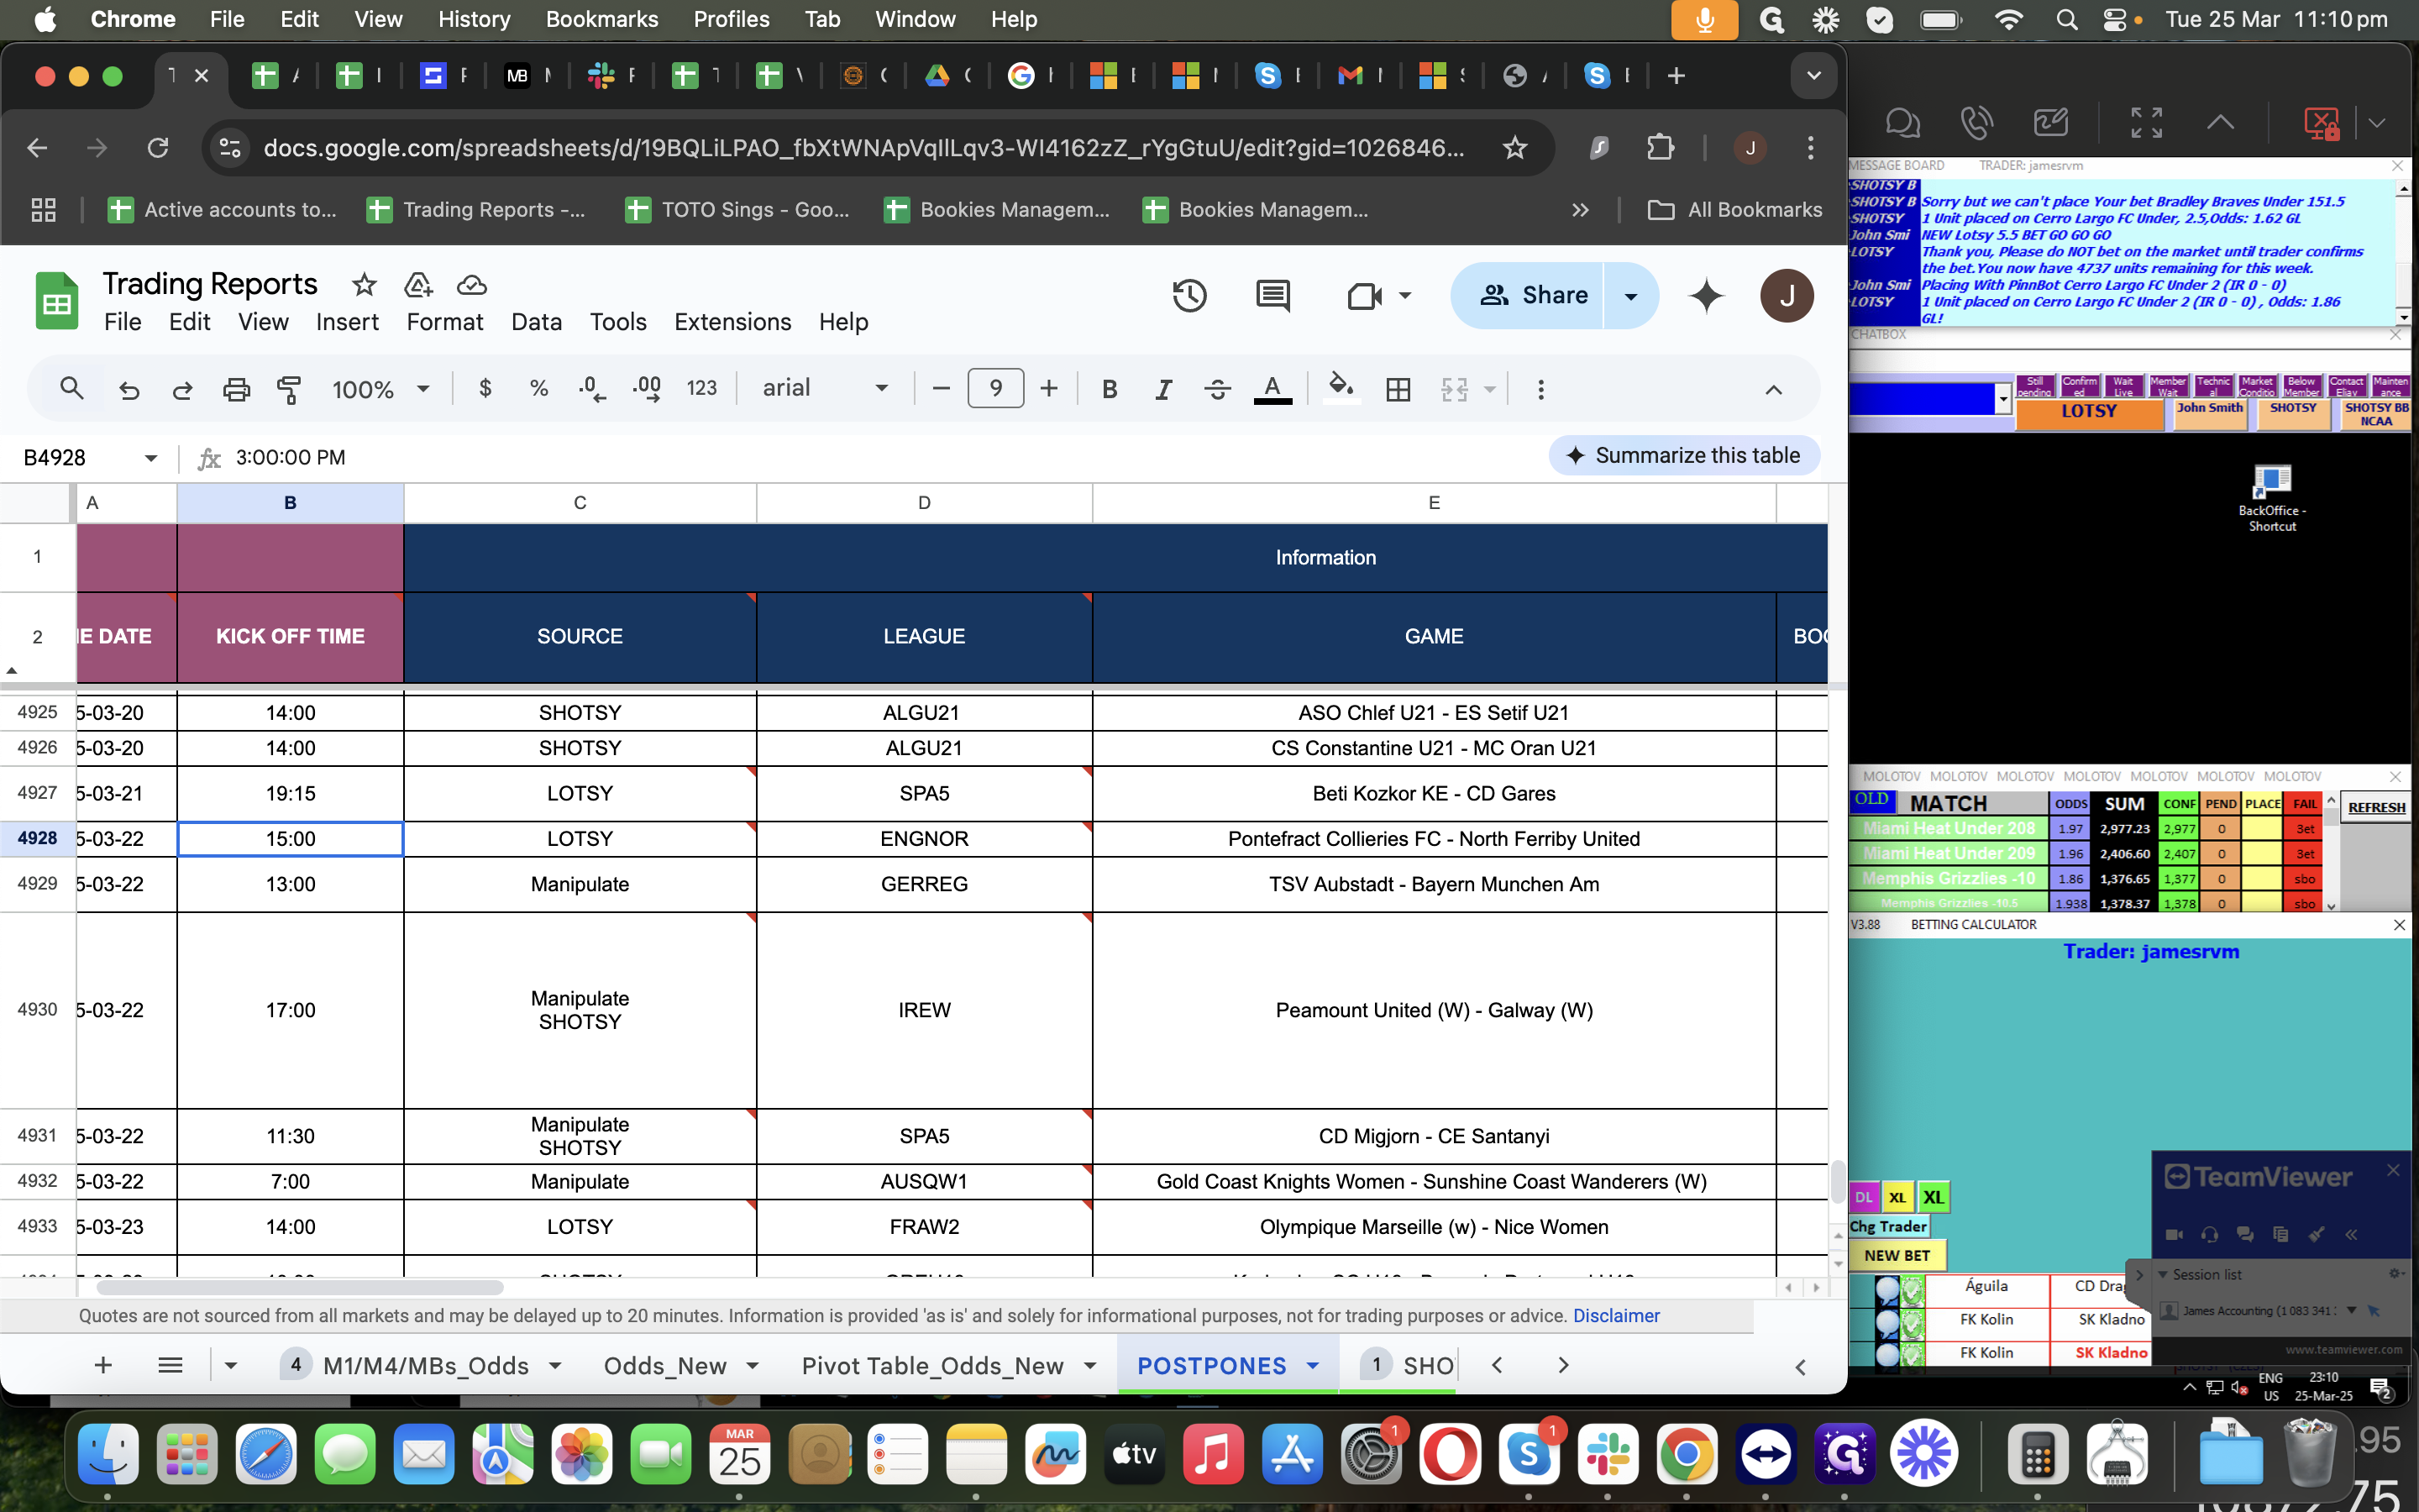This screenshot has height=1512, width=2419.
Task: Click the undo arrow in Sheets toolbar
Action: (x=129, y=389)
